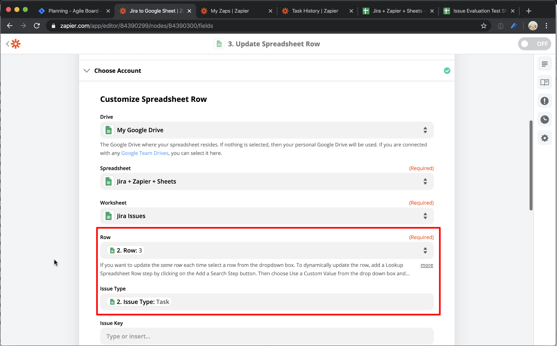This screenshot has height=346, width=557.
Task: Click the Issue Key input field
Action: coord(267,336)
